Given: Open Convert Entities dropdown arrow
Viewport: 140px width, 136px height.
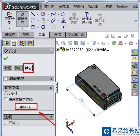Looking at the screenshot, I should click(x=87, y=28).
